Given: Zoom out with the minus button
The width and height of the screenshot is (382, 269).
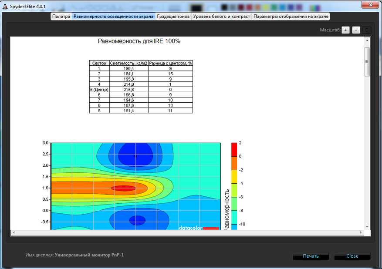Looking at the screenshot, I should 356,30.
